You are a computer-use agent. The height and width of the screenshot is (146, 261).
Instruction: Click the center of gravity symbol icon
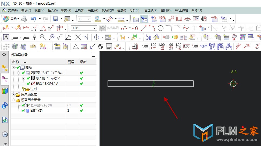tap(101, 47)
